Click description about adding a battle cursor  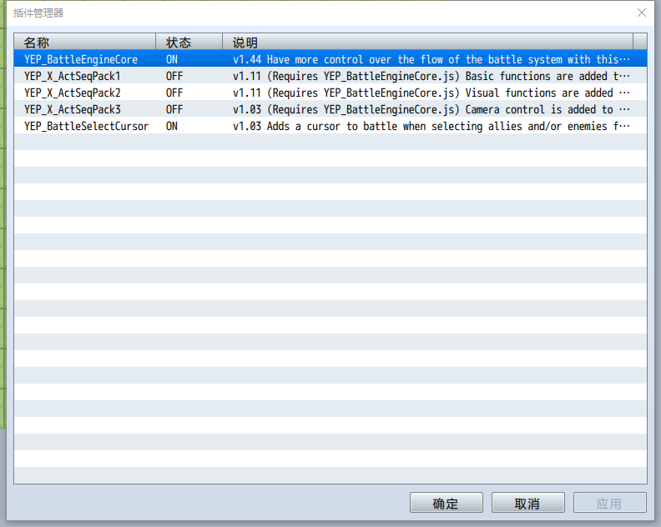coord(431,127)
